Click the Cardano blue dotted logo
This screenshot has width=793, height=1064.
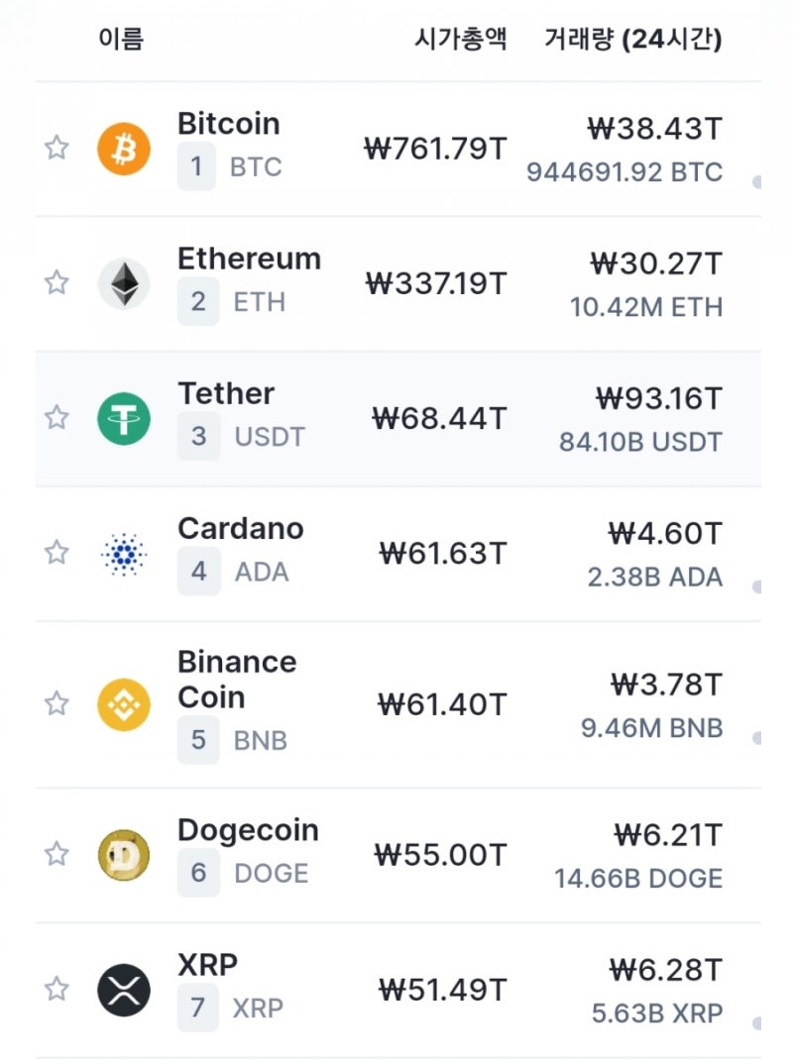[124, 553]
